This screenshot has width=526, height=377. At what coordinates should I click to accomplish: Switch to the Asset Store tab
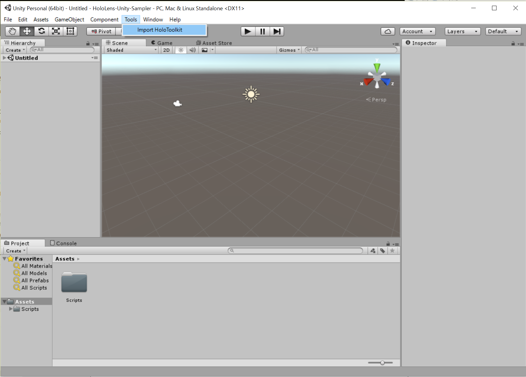click(214, 43)
